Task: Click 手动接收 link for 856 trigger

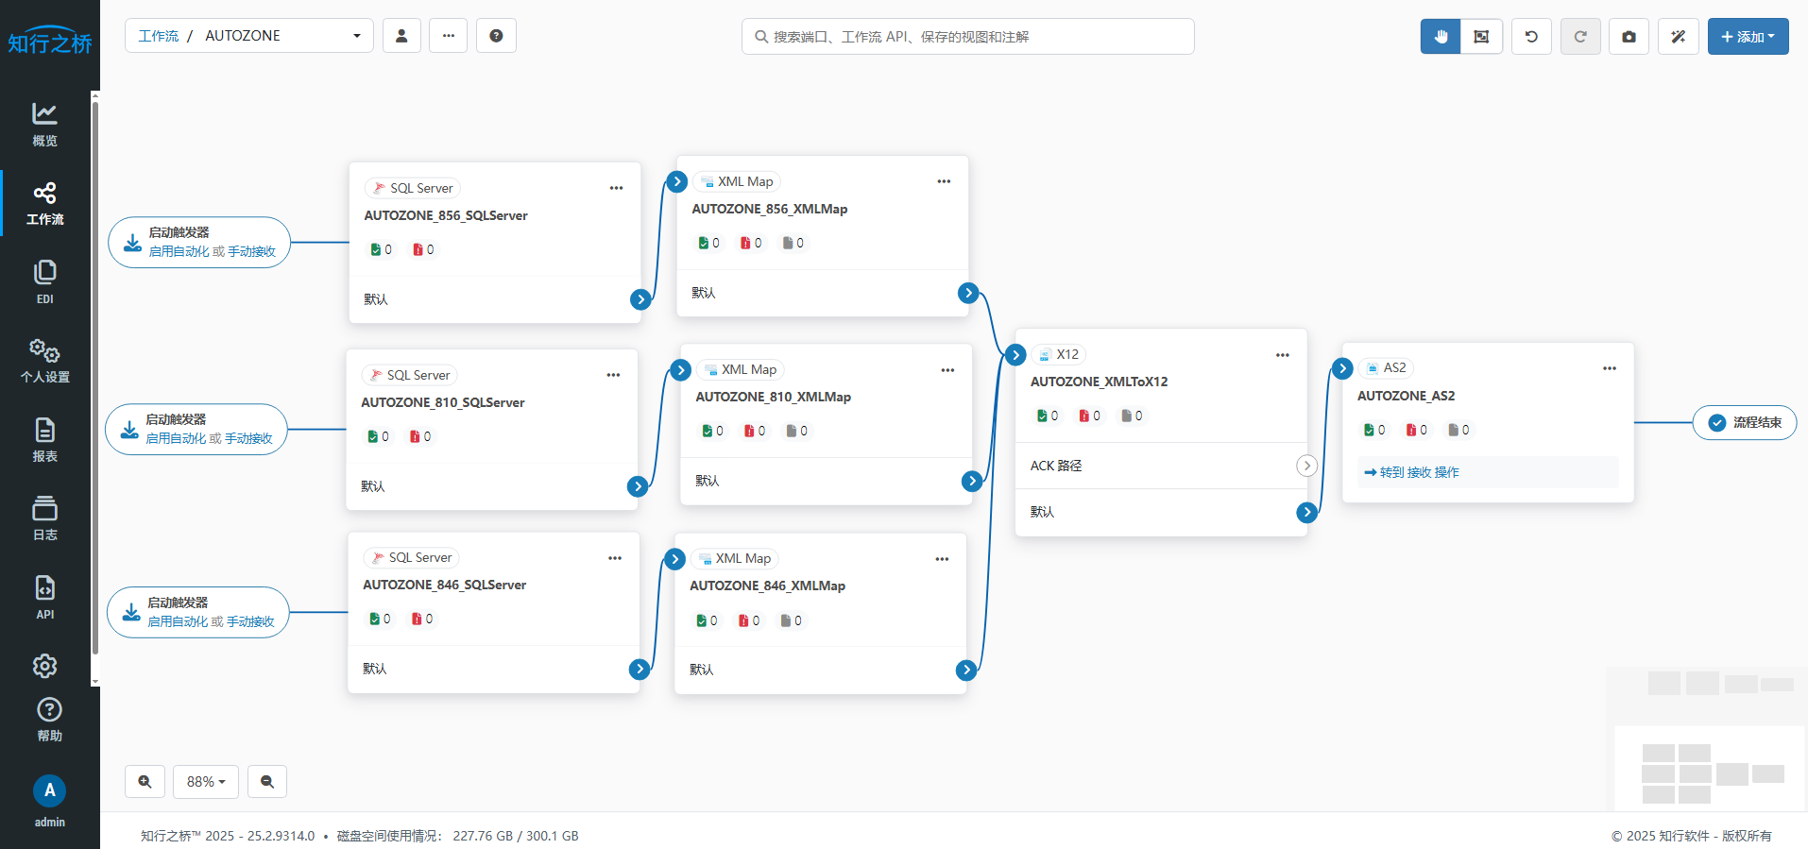Action: click(x=251, y=251)
